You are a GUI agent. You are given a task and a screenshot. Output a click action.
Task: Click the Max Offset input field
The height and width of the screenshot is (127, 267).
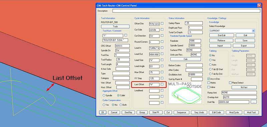point(154,72)
